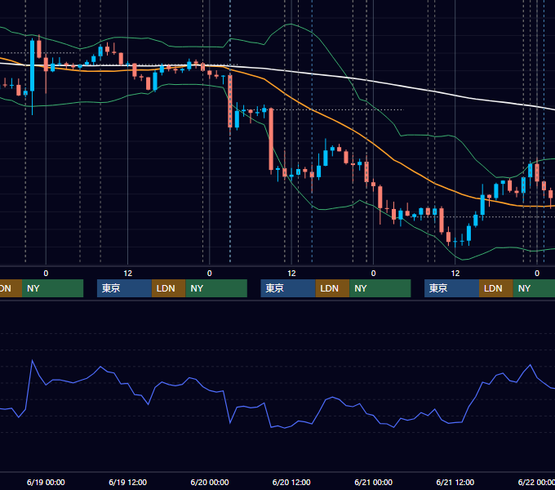
Task: Select the NY session block beginning 6/19 evening
Action: pyautogui.click(x=216, y=288)
